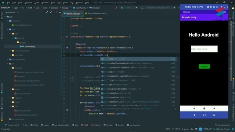Screen dimensions: 235x132
Task: Expand the mipmap folder
Action: coord(10,98)
